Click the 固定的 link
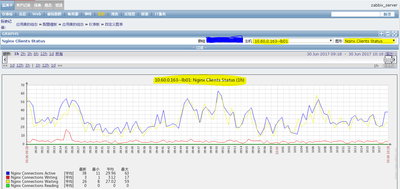400x189 pixels. click(389, 66)
